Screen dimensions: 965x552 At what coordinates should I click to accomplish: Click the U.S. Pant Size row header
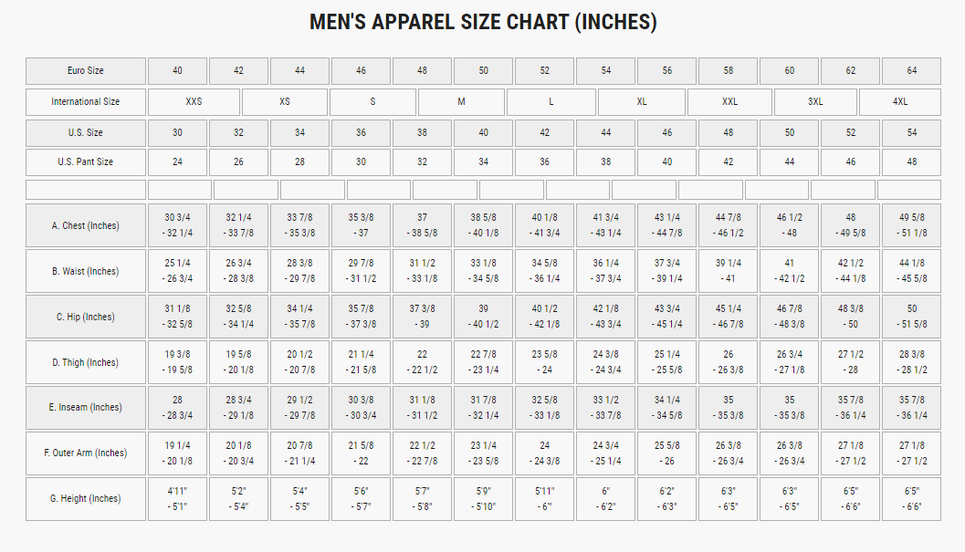[x=86, y=162]
